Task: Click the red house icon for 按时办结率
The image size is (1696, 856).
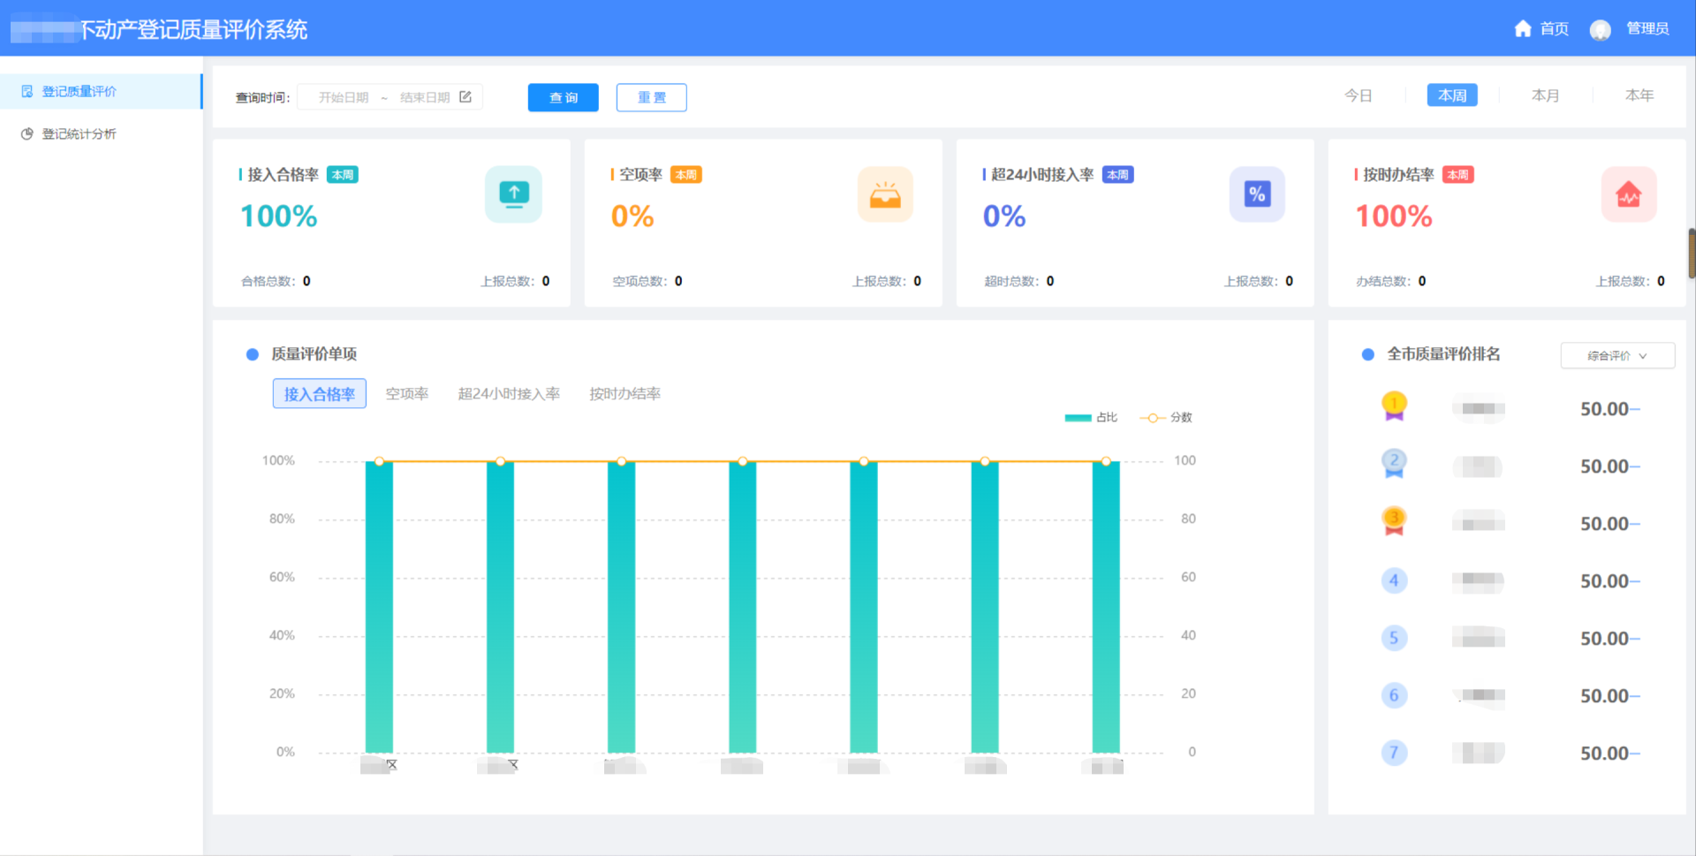Action: [x=1629, y=194]
